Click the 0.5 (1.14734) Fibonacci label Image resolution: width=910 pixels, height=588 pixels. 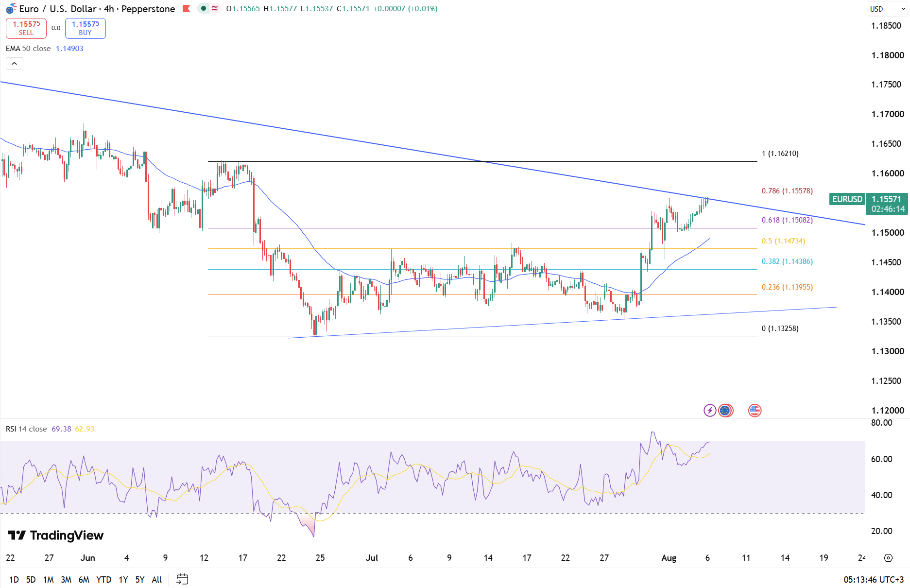[783, 241]
